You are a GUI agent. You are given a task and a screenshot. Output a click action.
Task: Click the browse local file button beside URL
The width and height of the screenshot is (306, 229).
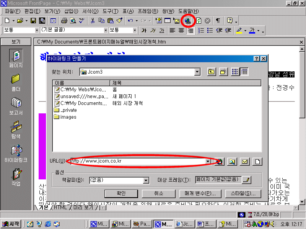232,161
